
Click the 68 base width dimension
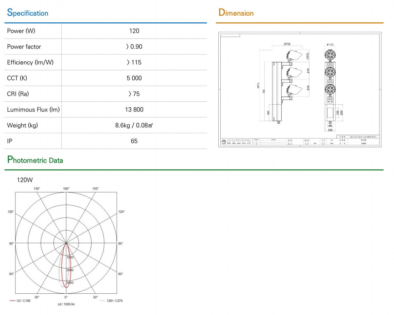(x=330, y=126)
